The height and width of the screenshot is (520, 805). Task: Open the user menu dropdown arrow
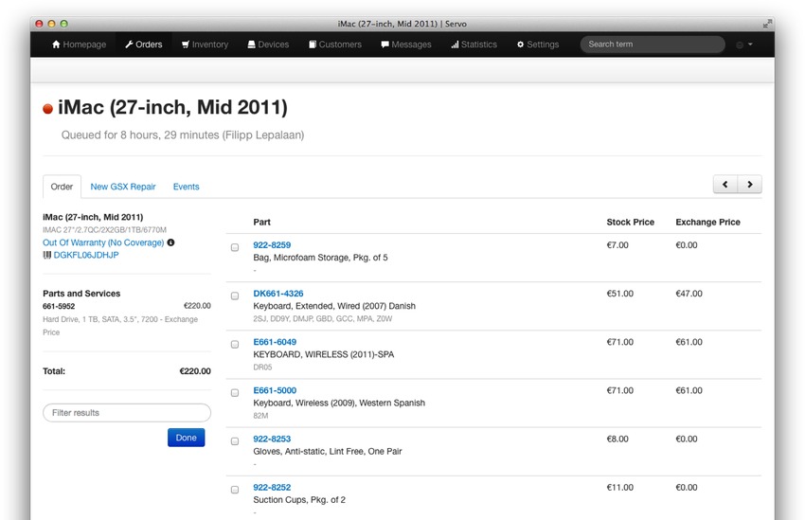click(x=750, y=45)
